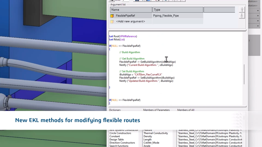Screen dimensions: 262x147
Task: Select Direction Constructors in the Dictionary list
Action: pos(122,143)
